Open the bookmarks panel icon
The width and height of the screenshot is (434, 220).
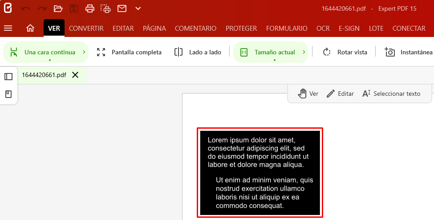pyautogui.click(x=8, y=94)
